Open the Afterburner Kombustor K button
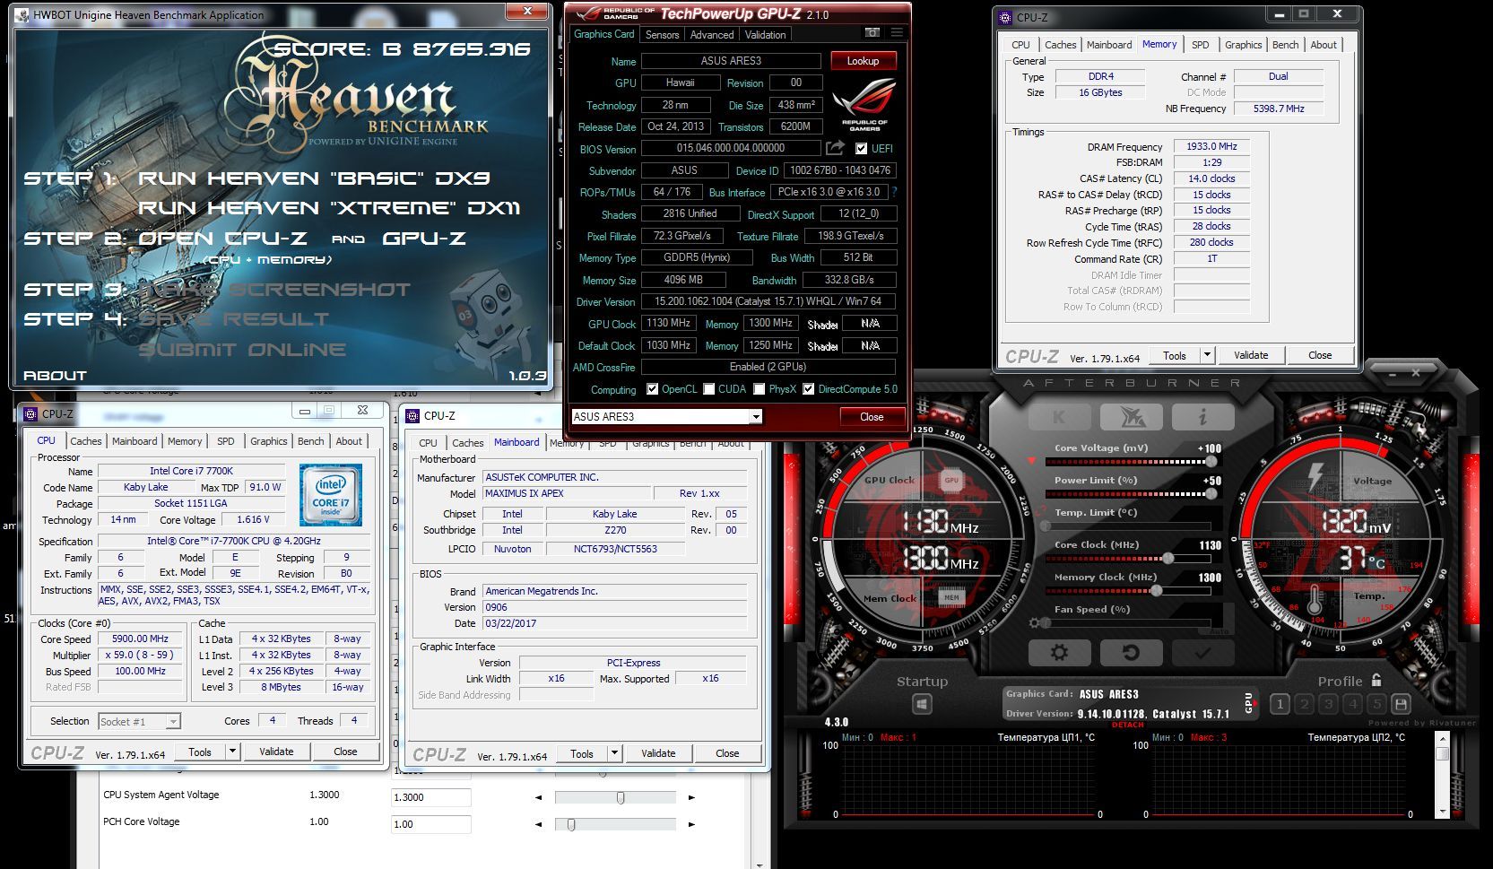 click(x=1059, y=416)
